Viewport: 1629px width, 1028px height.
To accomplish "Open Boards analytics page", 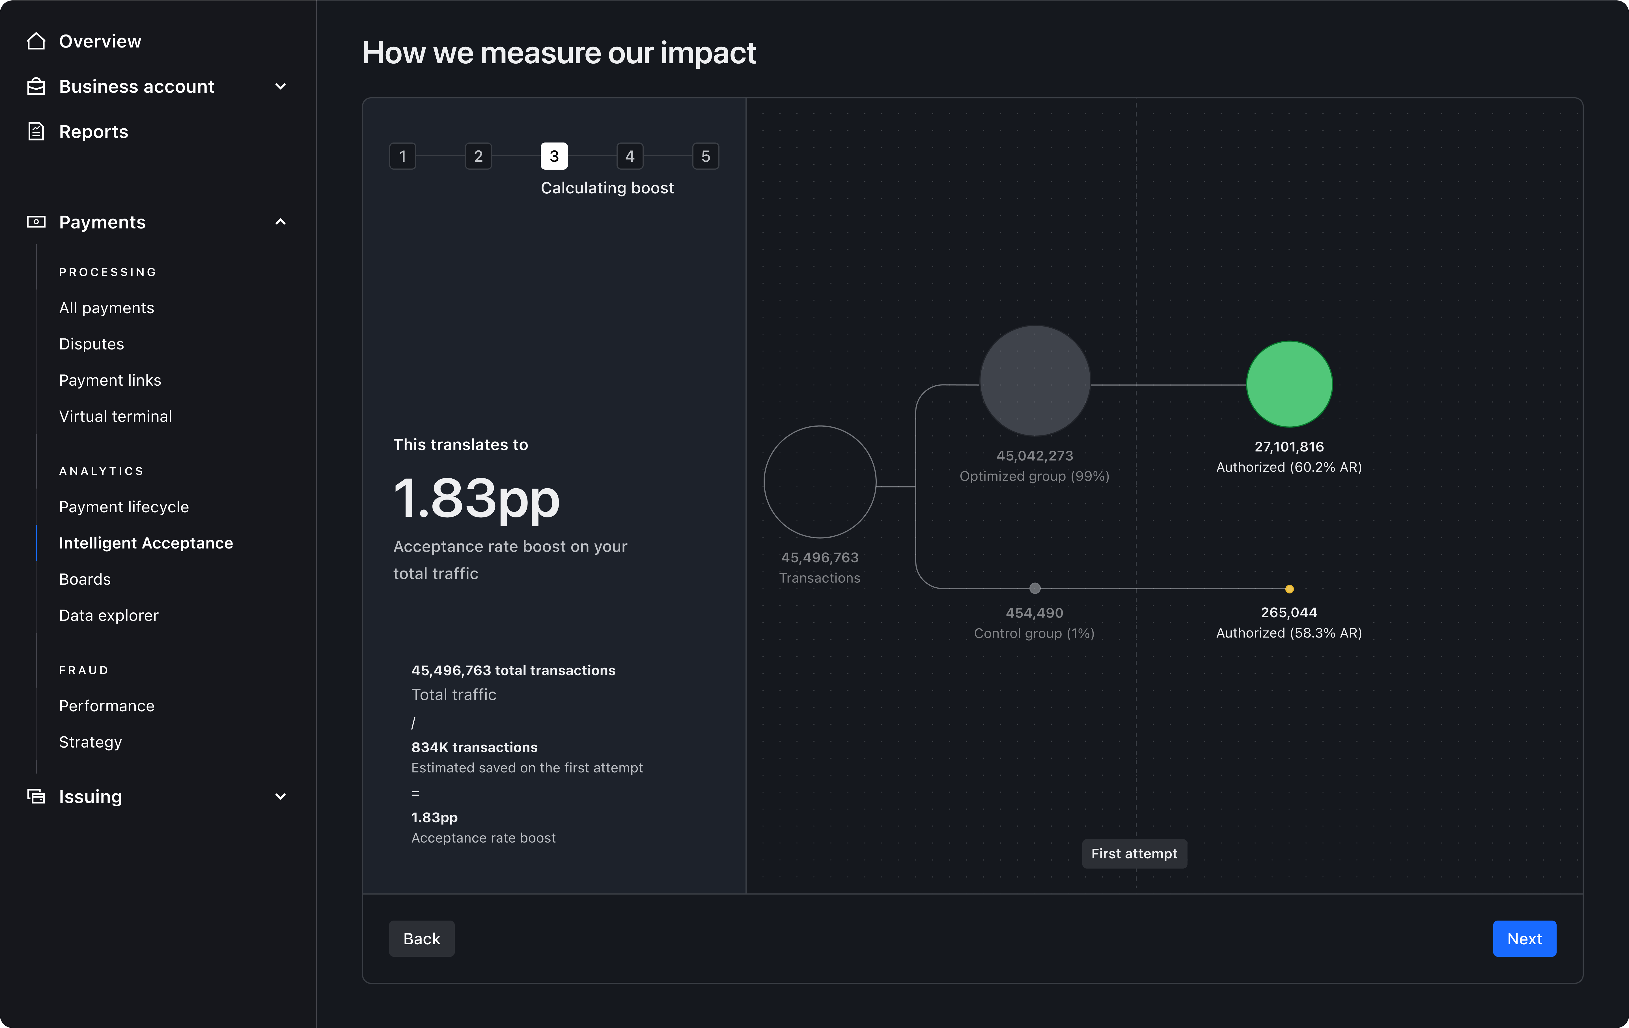I will [x=85, y=579].
